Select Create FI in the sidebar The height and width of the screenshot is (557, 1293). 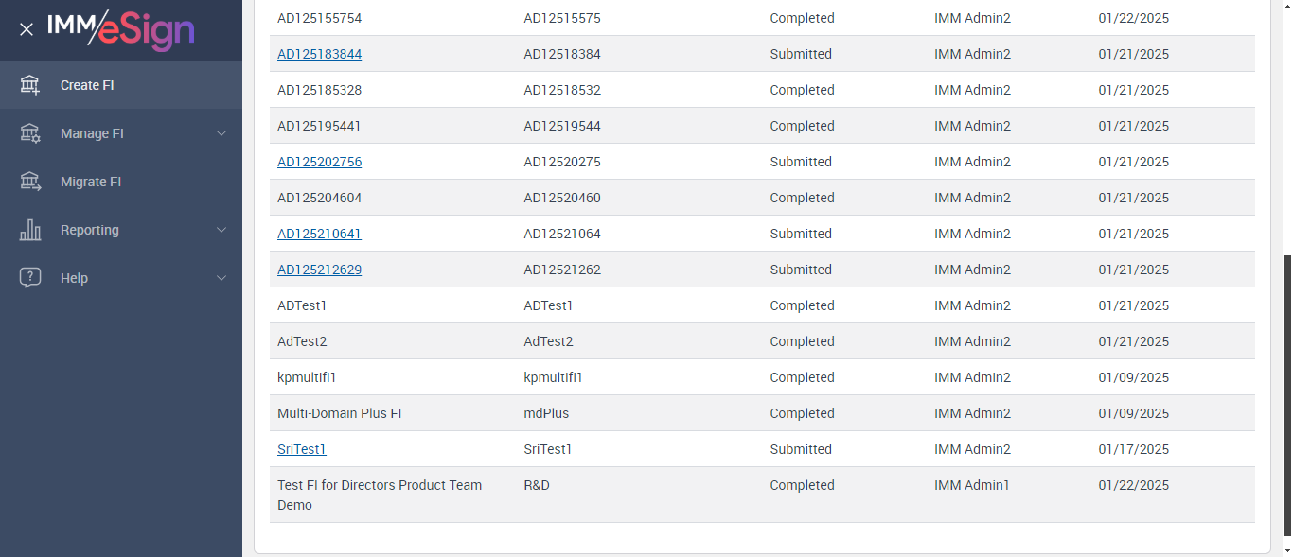pyautogui.click(x=87, y=85)
